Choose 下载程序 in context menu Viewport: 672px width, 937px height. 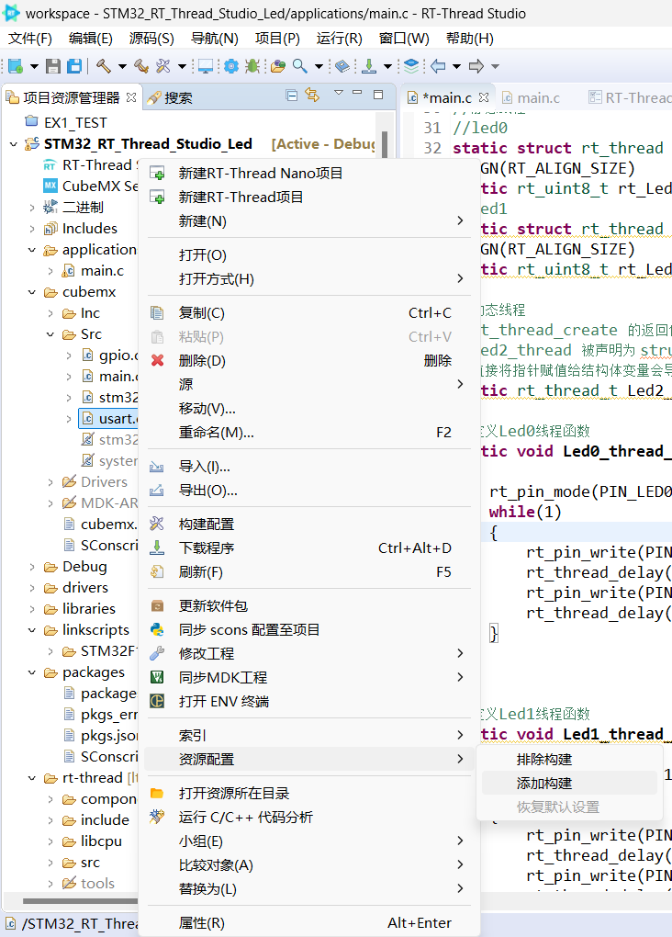[309, 548]
